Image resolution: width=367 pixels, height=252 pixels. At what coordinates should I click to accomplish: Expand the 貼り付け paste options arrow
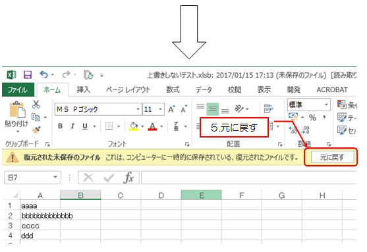click(18, 132)
